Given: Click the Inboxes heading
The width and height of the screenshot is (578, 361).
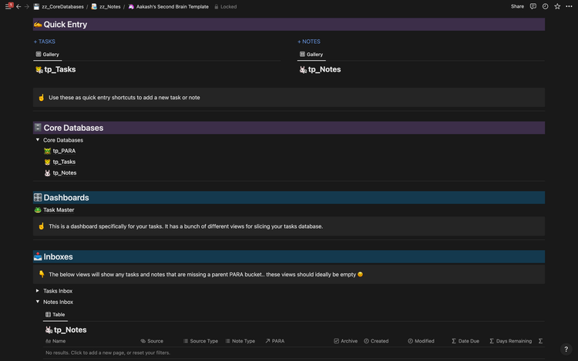Looking at the screenshot, I should click(59, 257).
